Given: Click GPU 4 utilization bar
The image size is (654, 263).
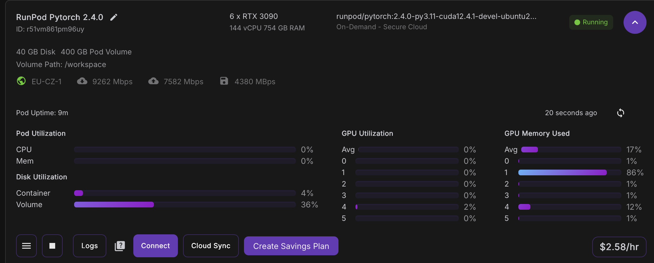Looking at the screenshot, I should tap(407, 207).
